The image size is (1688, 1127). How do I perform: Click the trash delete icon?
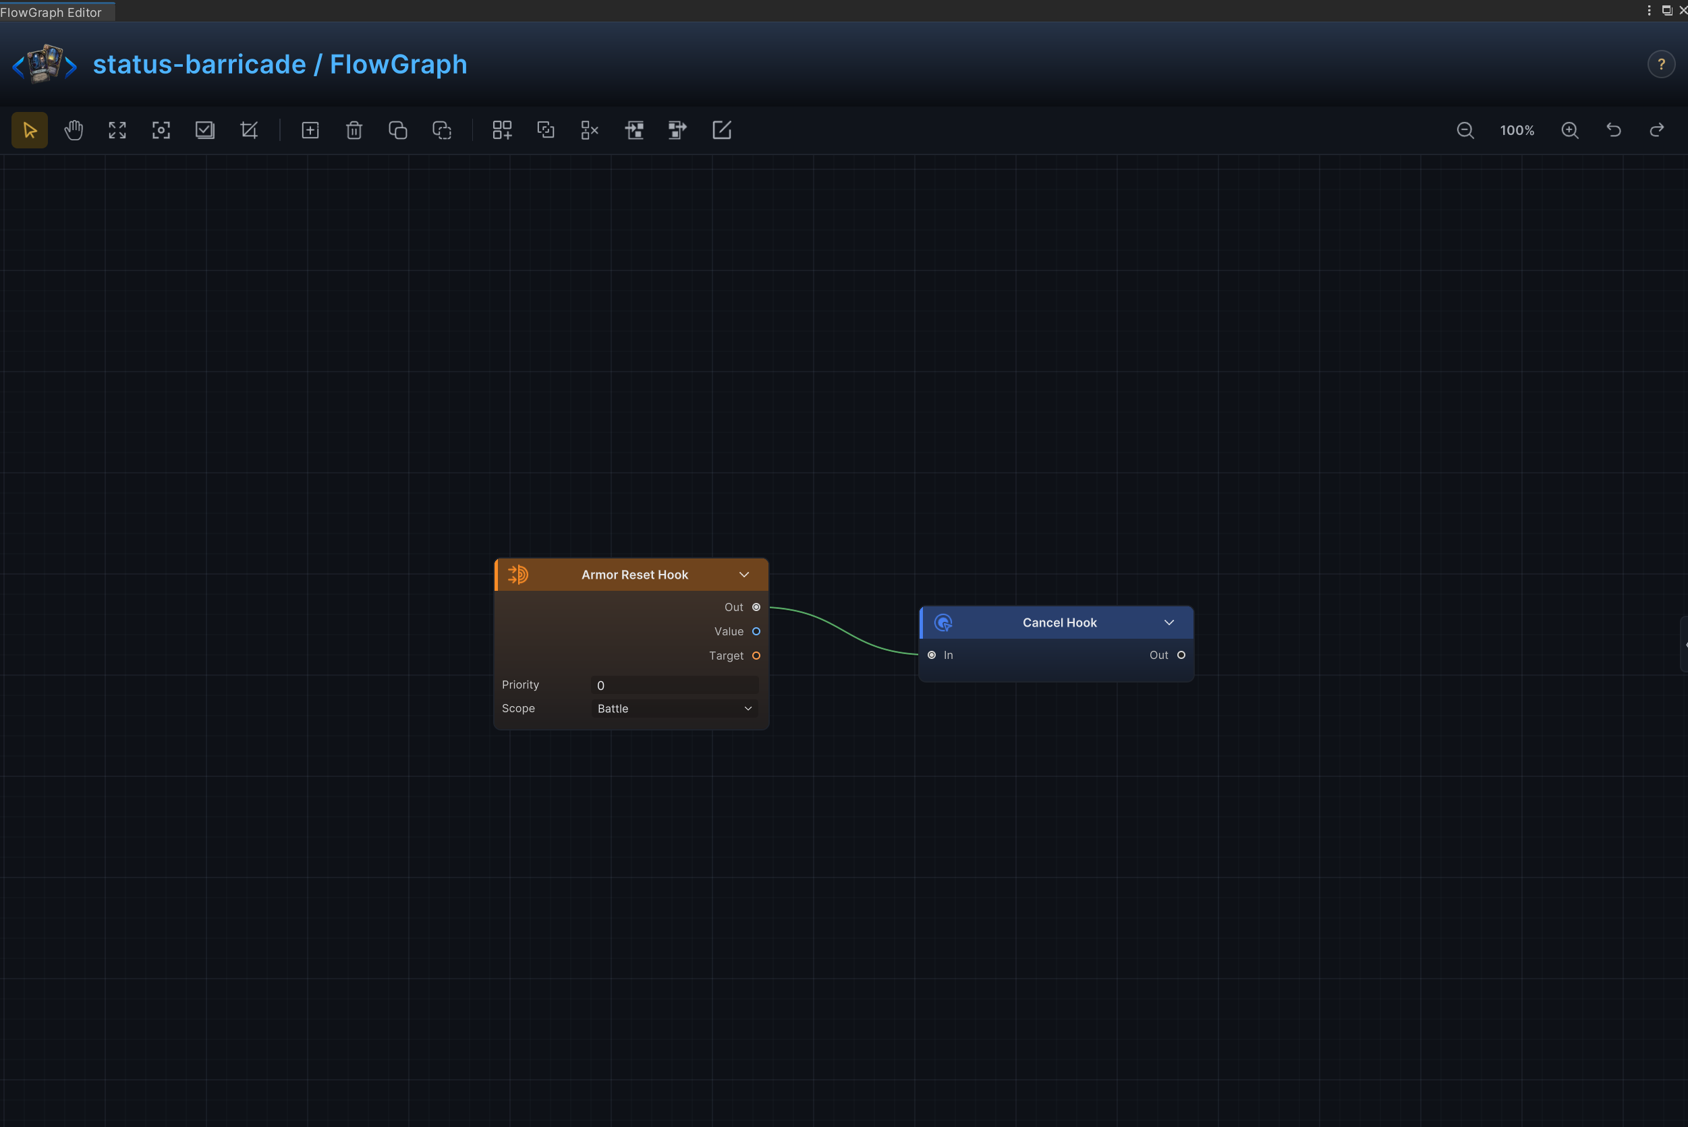coord(354,130)
